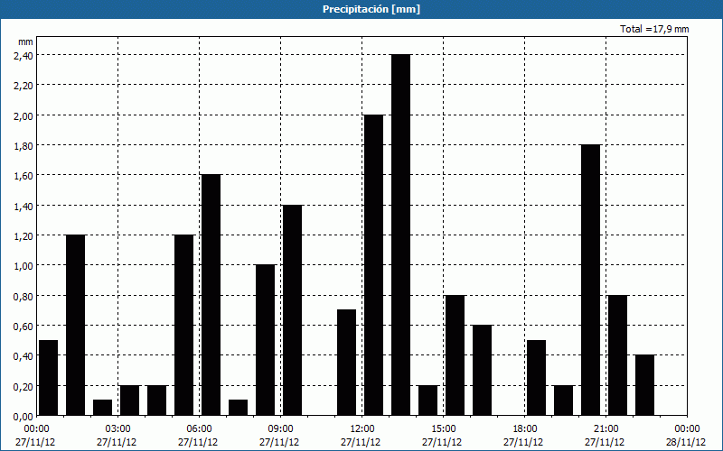Select the 1,80 y-axis value label
This screenshot has width=723, height=451.
(23, 145)
